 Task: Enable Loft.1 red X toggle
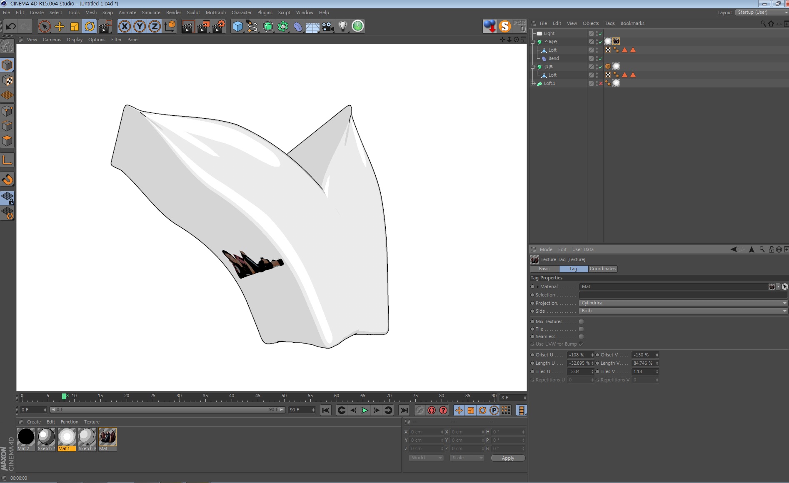click(601, 83)
